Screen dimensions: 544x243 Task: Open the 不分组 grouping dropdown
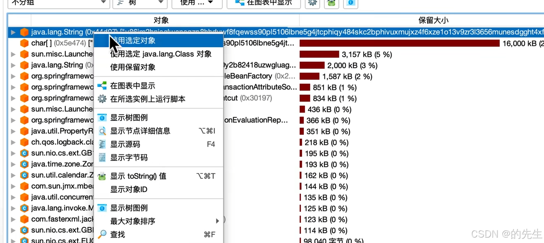click(x=58, y=3)
